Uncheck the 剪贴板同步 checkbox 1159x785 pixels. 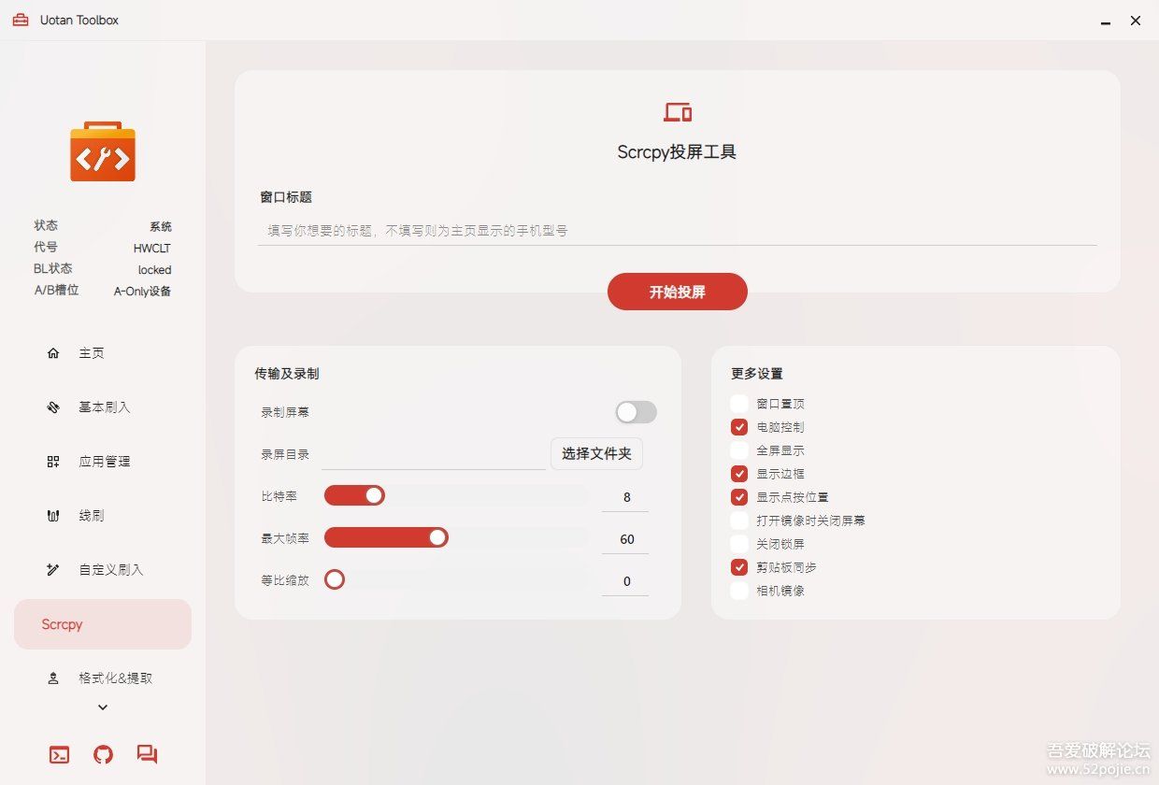[x=739, y=567]
